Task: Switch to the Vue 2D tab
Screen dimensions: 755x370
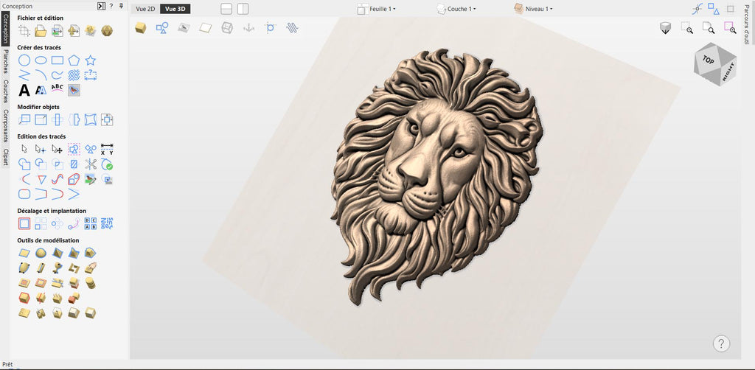Action: (145, 9)
